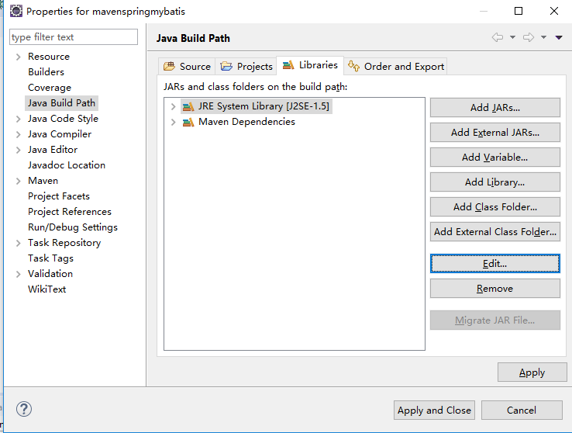Image resolution: width=572 pixels, height=433 pixels.
Task: Expand the Validation category
Action: click(x=19, y=274)
